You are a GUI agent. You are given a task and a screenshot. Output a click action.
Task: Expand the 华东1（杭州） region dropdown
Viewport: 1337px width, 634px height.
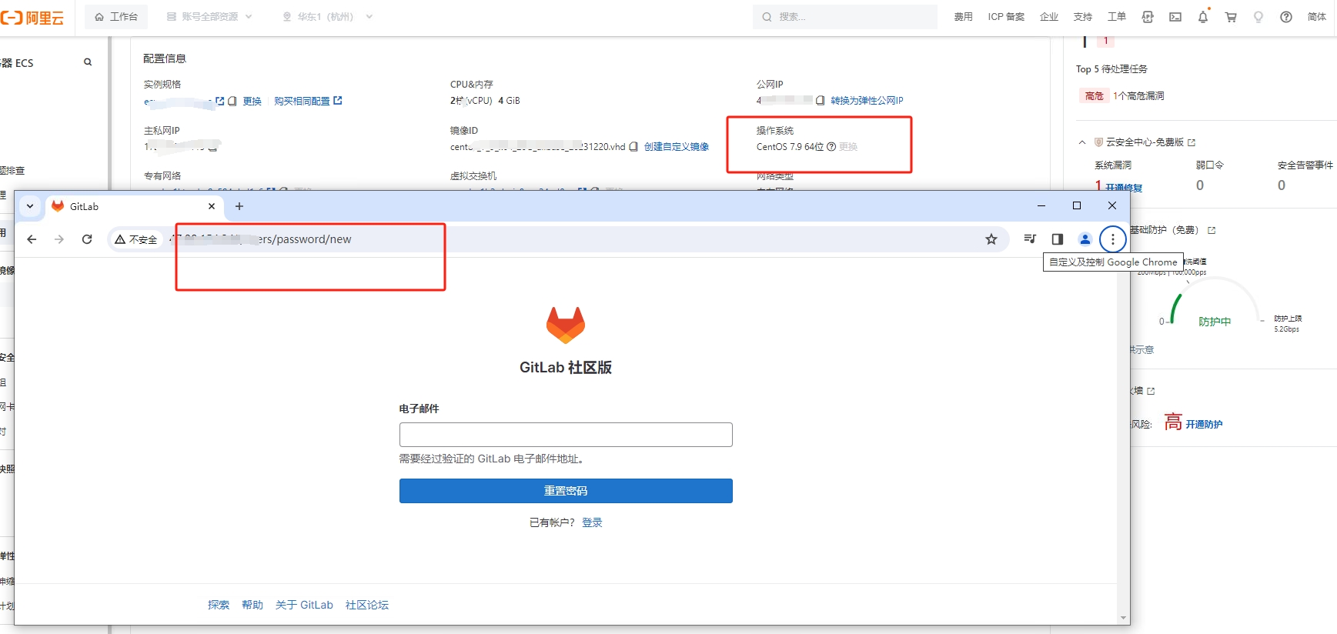(x=327, y=17)
